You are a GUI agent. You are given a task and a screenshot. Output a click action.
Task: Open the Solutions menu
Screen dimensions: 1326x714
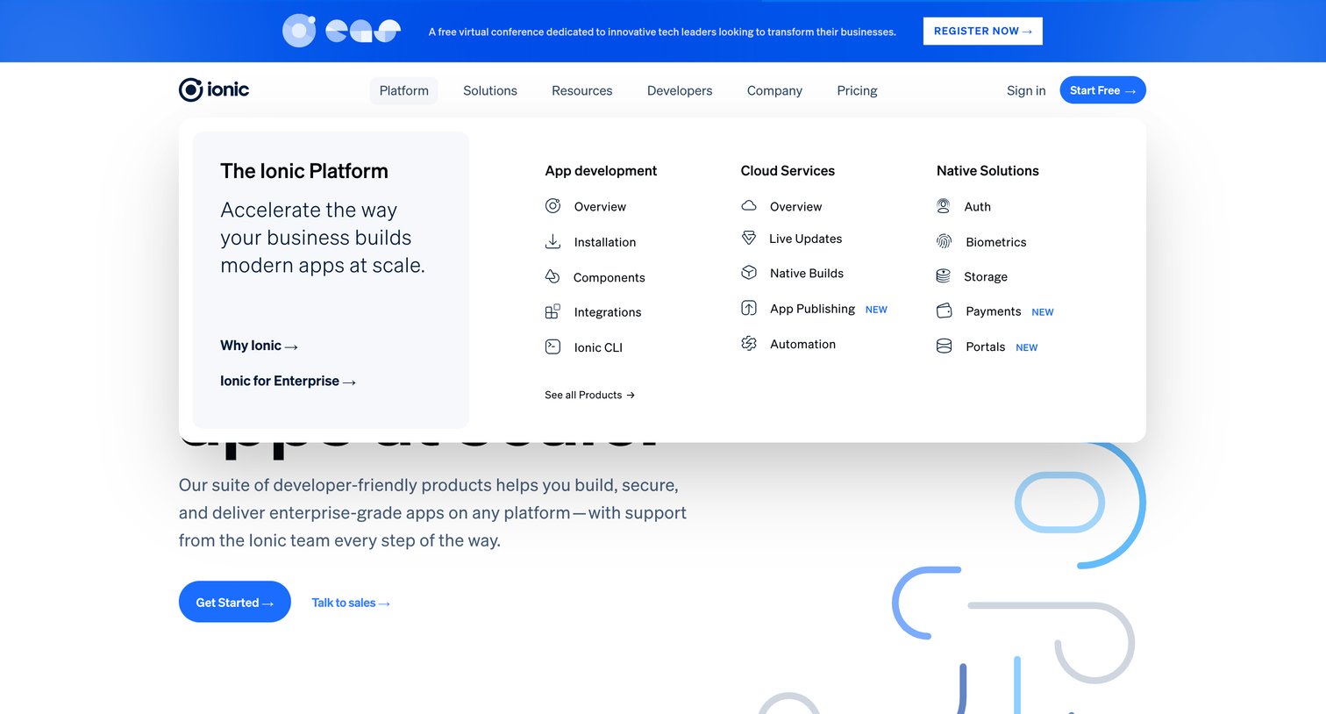tap(490, 90)
